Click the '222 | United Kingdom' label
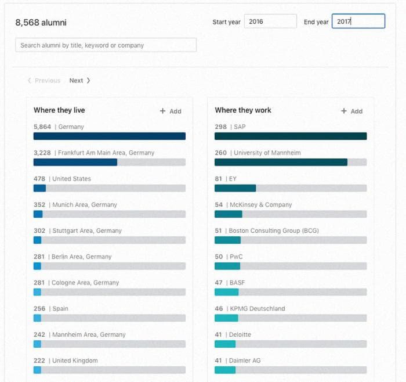This screenshot has width=406, height=382. (x=66, y=361)
